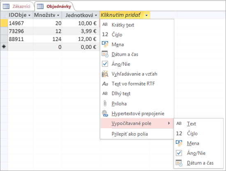The image size is (226, 171).
Task: Choose Dátum a čas in main menu
Action: click(x=137, y=54)
